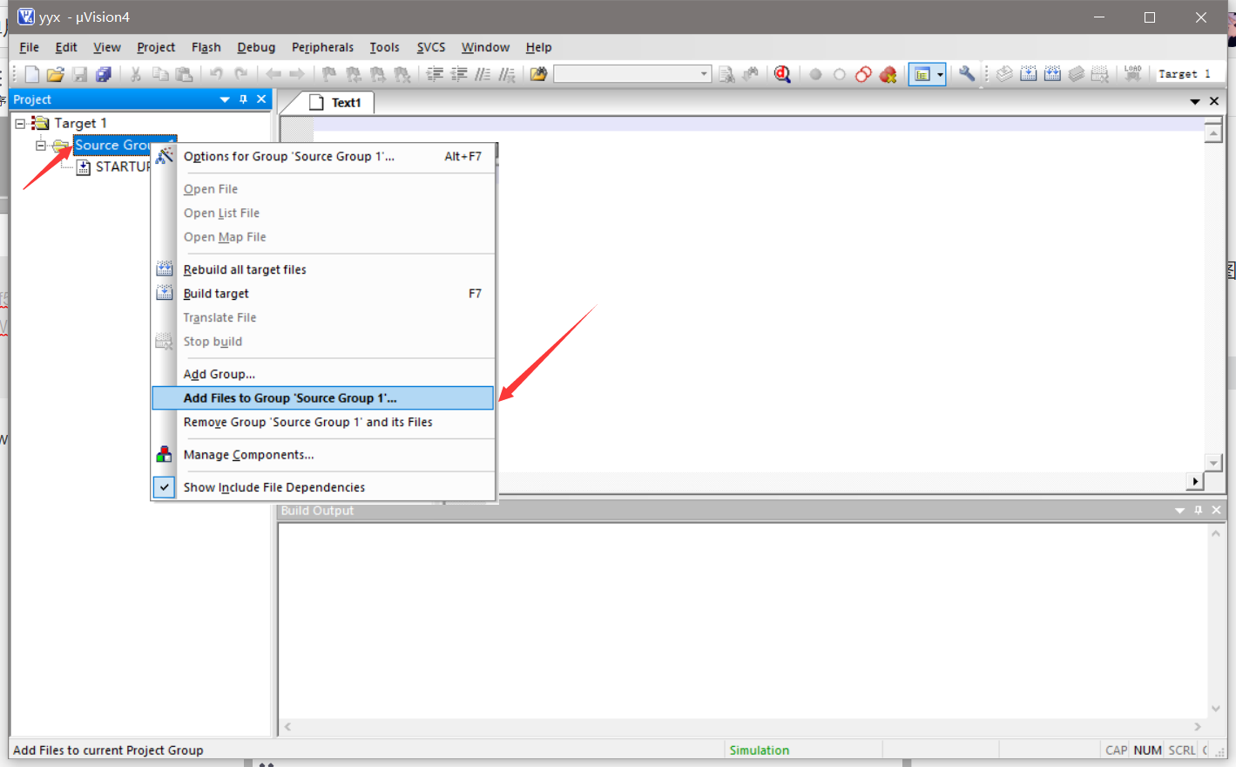Viewport: 1236px width, 767px height.
Task: Click the Build target toolbar icon
Action: pyautogui.click(x=1029, y=74)
